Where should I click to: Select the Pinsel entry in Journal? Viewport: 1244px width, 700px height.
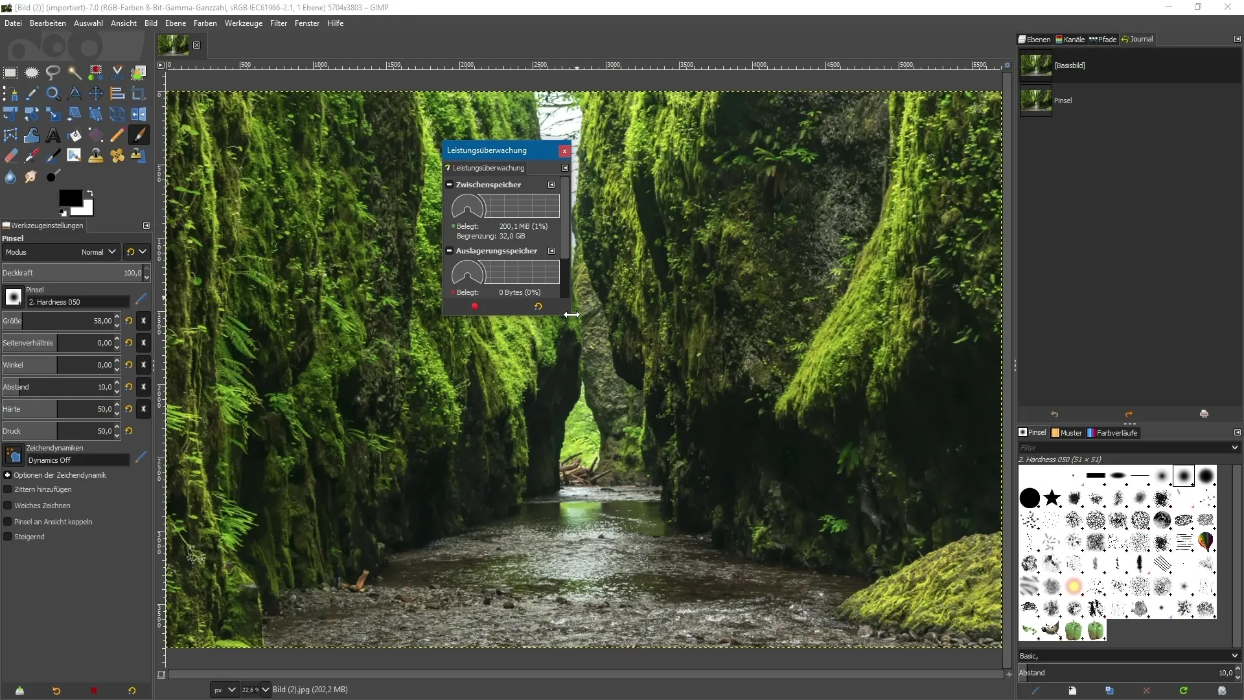coord(1129,100)
